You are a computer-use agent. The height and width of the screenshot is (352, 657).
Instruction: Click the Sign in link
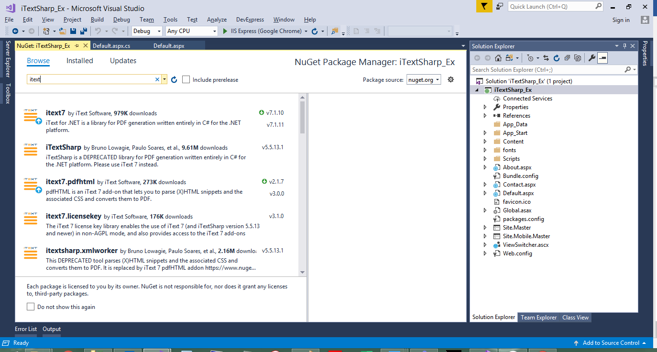pyautogui.click(x=621, y=20)
